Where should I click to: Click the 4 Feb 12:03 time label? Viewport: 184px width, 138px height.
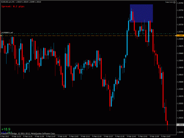pyautogui.click(x=74, y=137)
